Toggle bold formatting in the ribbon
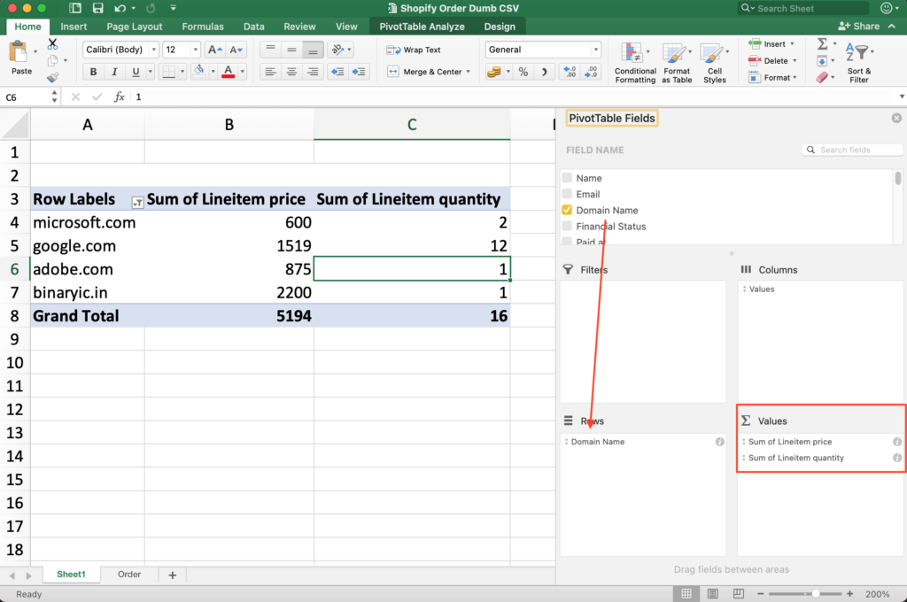Screen dimensions: 907x602 click(92, 72)
